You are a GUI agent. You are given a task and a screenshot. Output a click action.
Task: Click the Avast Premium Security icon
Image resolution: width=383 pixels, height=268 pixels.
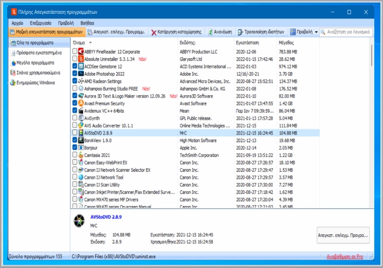pyautogui.click(x=81, y=103)
